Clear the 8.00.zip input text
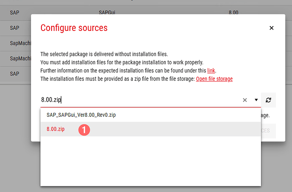 point(245,100)
